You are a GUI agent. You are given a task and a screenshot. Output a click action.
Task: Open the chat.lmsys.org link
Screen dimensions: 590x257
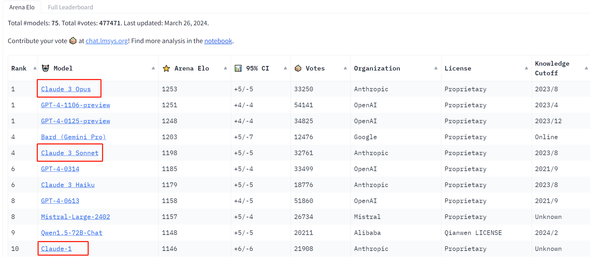[x=107, y=41]
